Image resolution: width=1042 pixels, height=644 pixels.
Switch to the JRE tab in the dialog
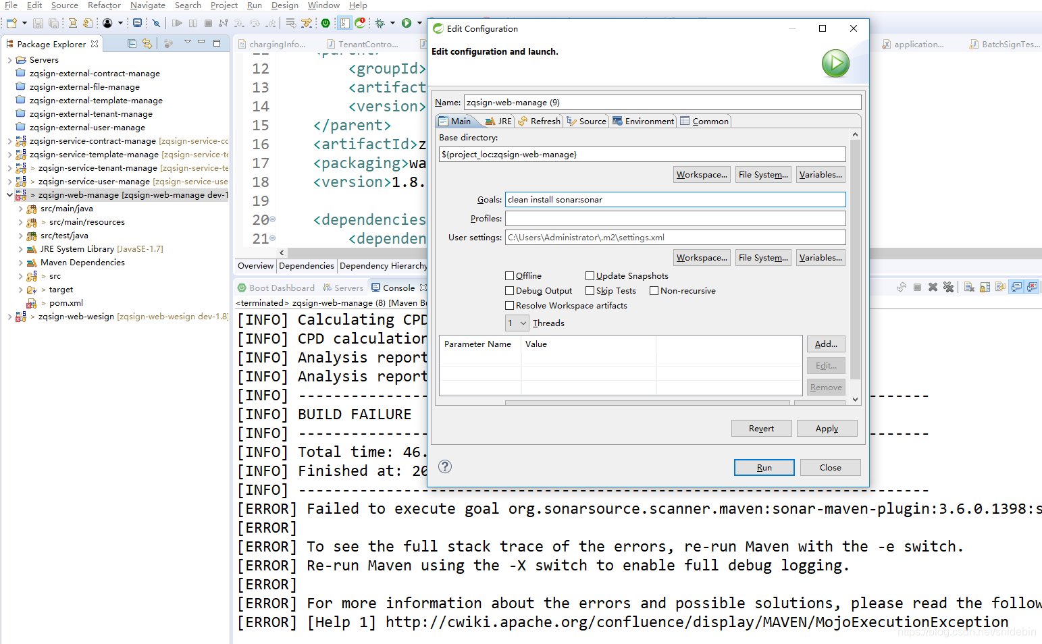tap(498, 122)
